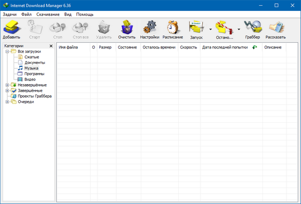
Task: Sort by Размер column header
Action: [x=105, y=47]
